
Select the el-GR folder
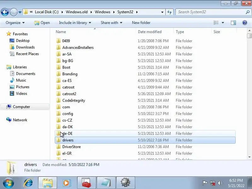[x=67, y=153]
